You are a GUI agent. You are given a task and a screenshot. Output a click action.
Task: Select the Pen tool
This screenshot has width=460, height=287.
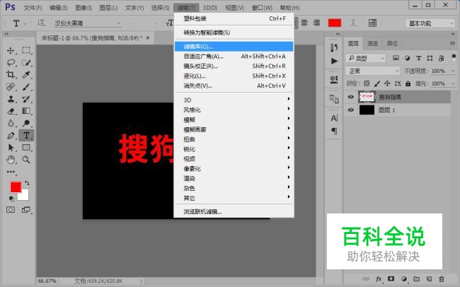tap(11, 136)
